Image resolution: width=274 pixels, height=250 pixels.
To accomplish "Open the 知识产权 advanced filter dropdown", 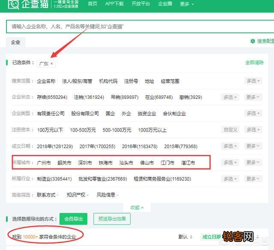I will click(x=77, y=195).
